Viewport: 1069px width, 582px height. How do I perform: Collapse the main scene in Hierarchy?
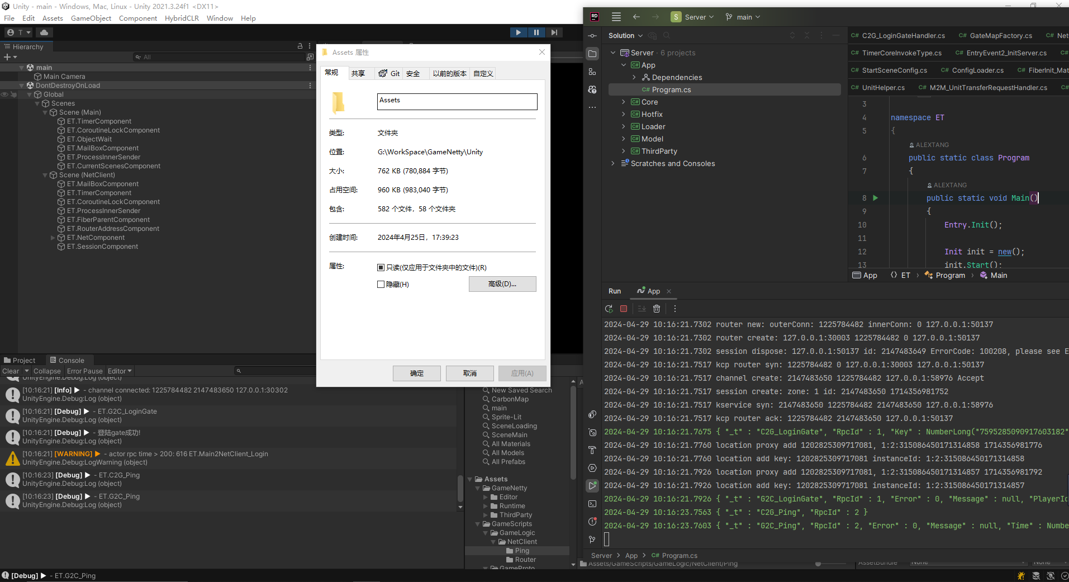pos(22,68)
